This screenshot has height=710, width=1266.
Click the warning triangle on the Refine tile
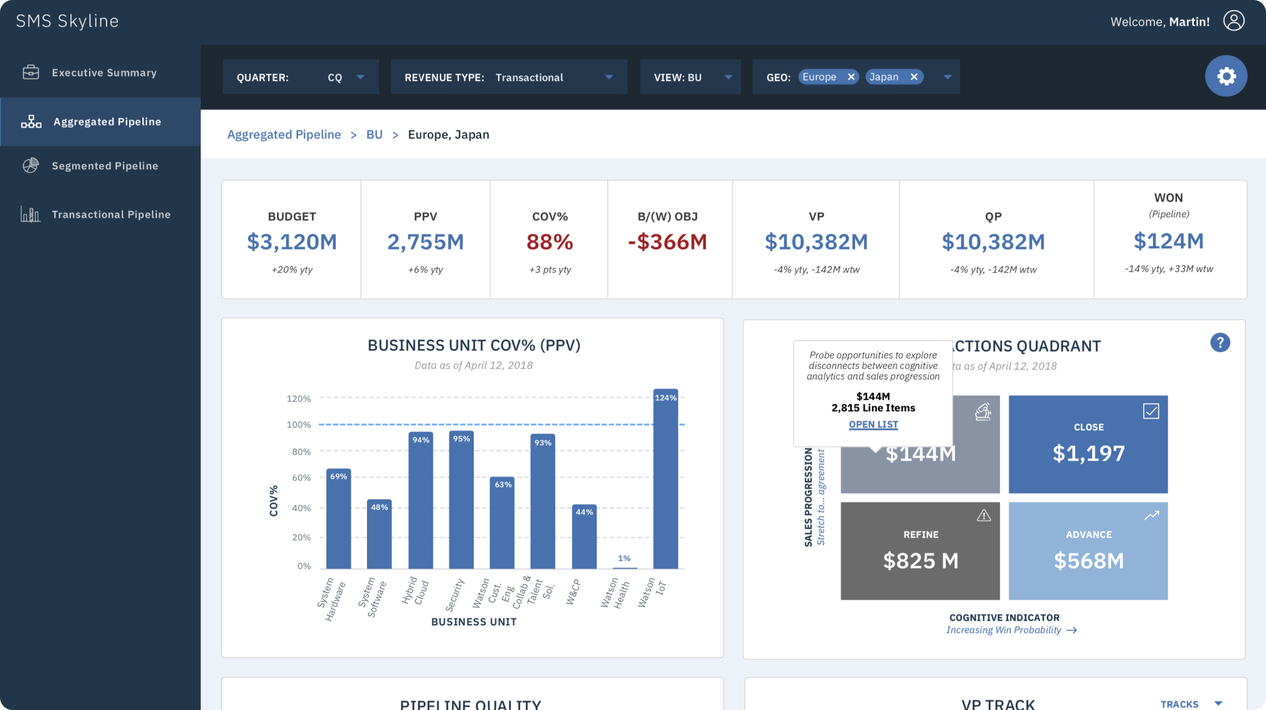pyautogui.click(x=983, y=516)
